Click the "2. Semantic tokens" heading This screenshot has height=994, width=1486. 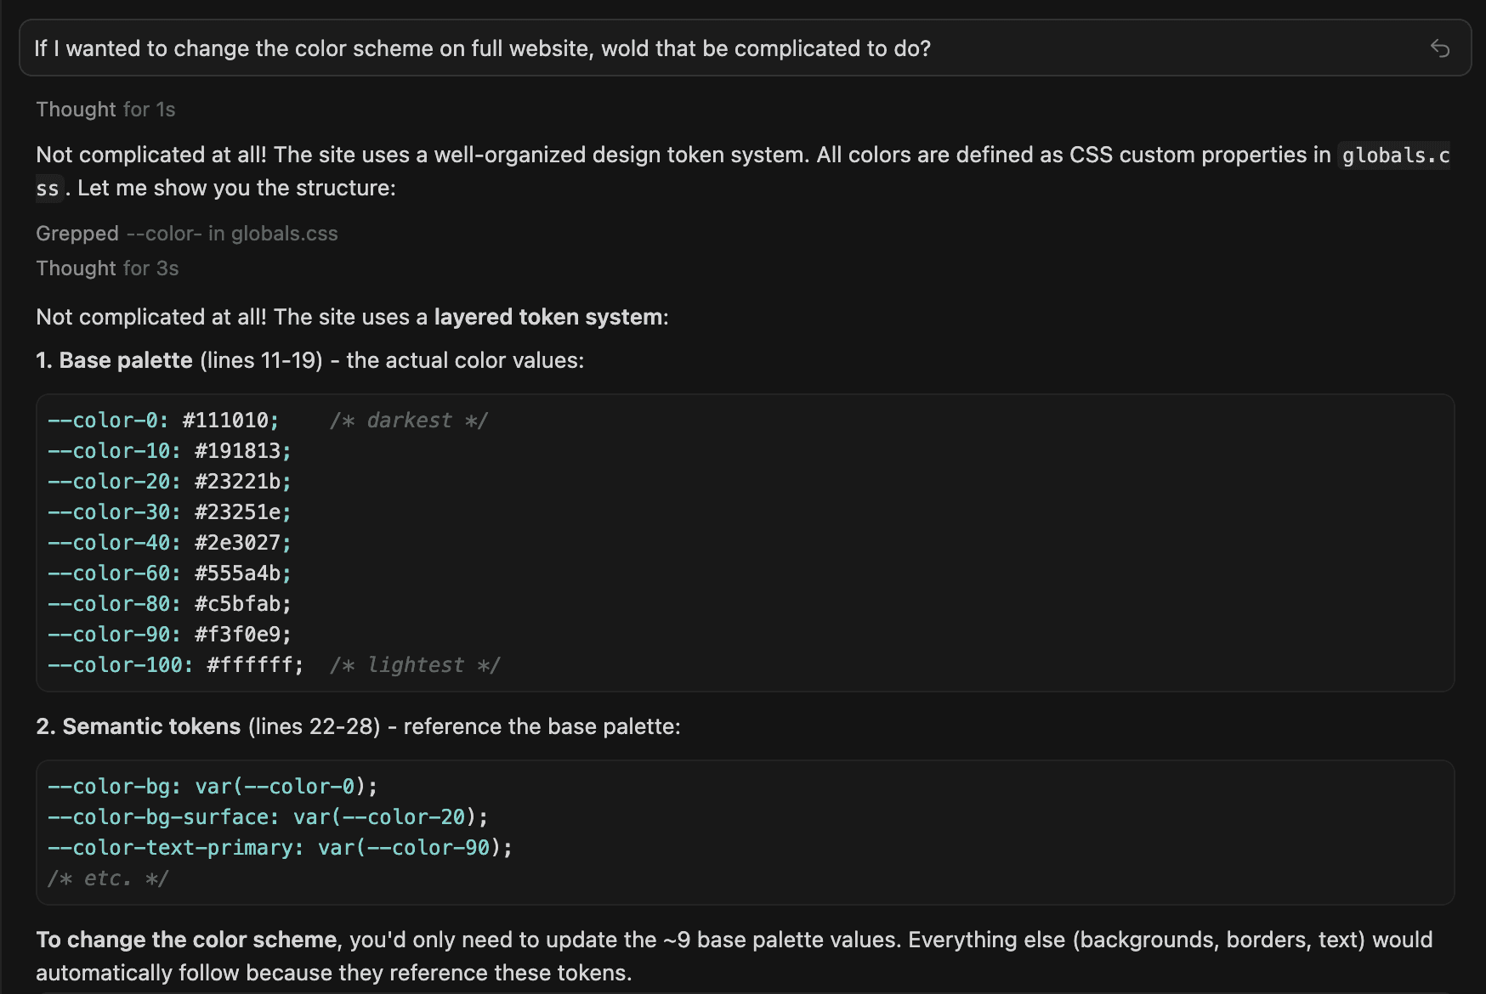pos(139,727)
